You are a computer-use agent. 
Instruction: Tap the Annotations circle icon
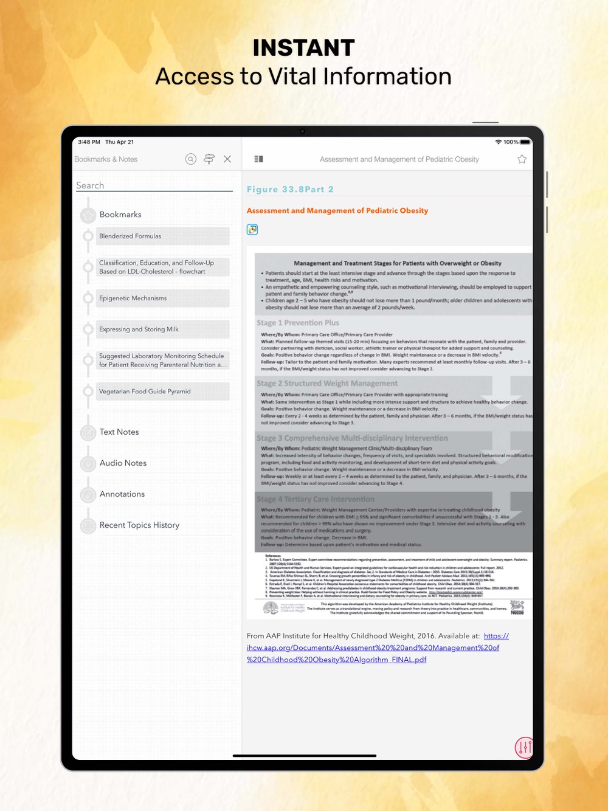(89, 495)
